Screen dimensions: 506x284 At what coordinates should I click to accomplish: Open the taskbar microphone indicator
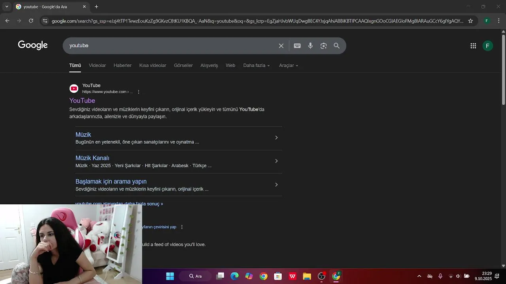tap(440, 276)
